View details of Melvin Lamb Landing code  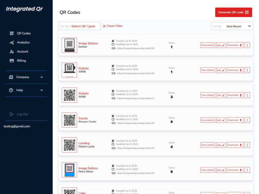click(207, 145)
